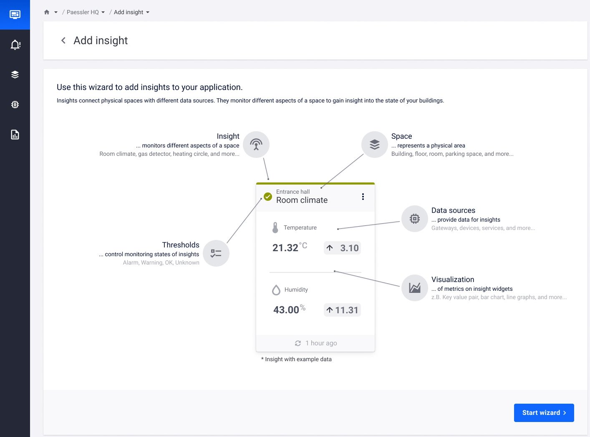Screen dimensions: 590x437
Task: Click the Visualization chart circle icon
Action: (x=415, y=288)
